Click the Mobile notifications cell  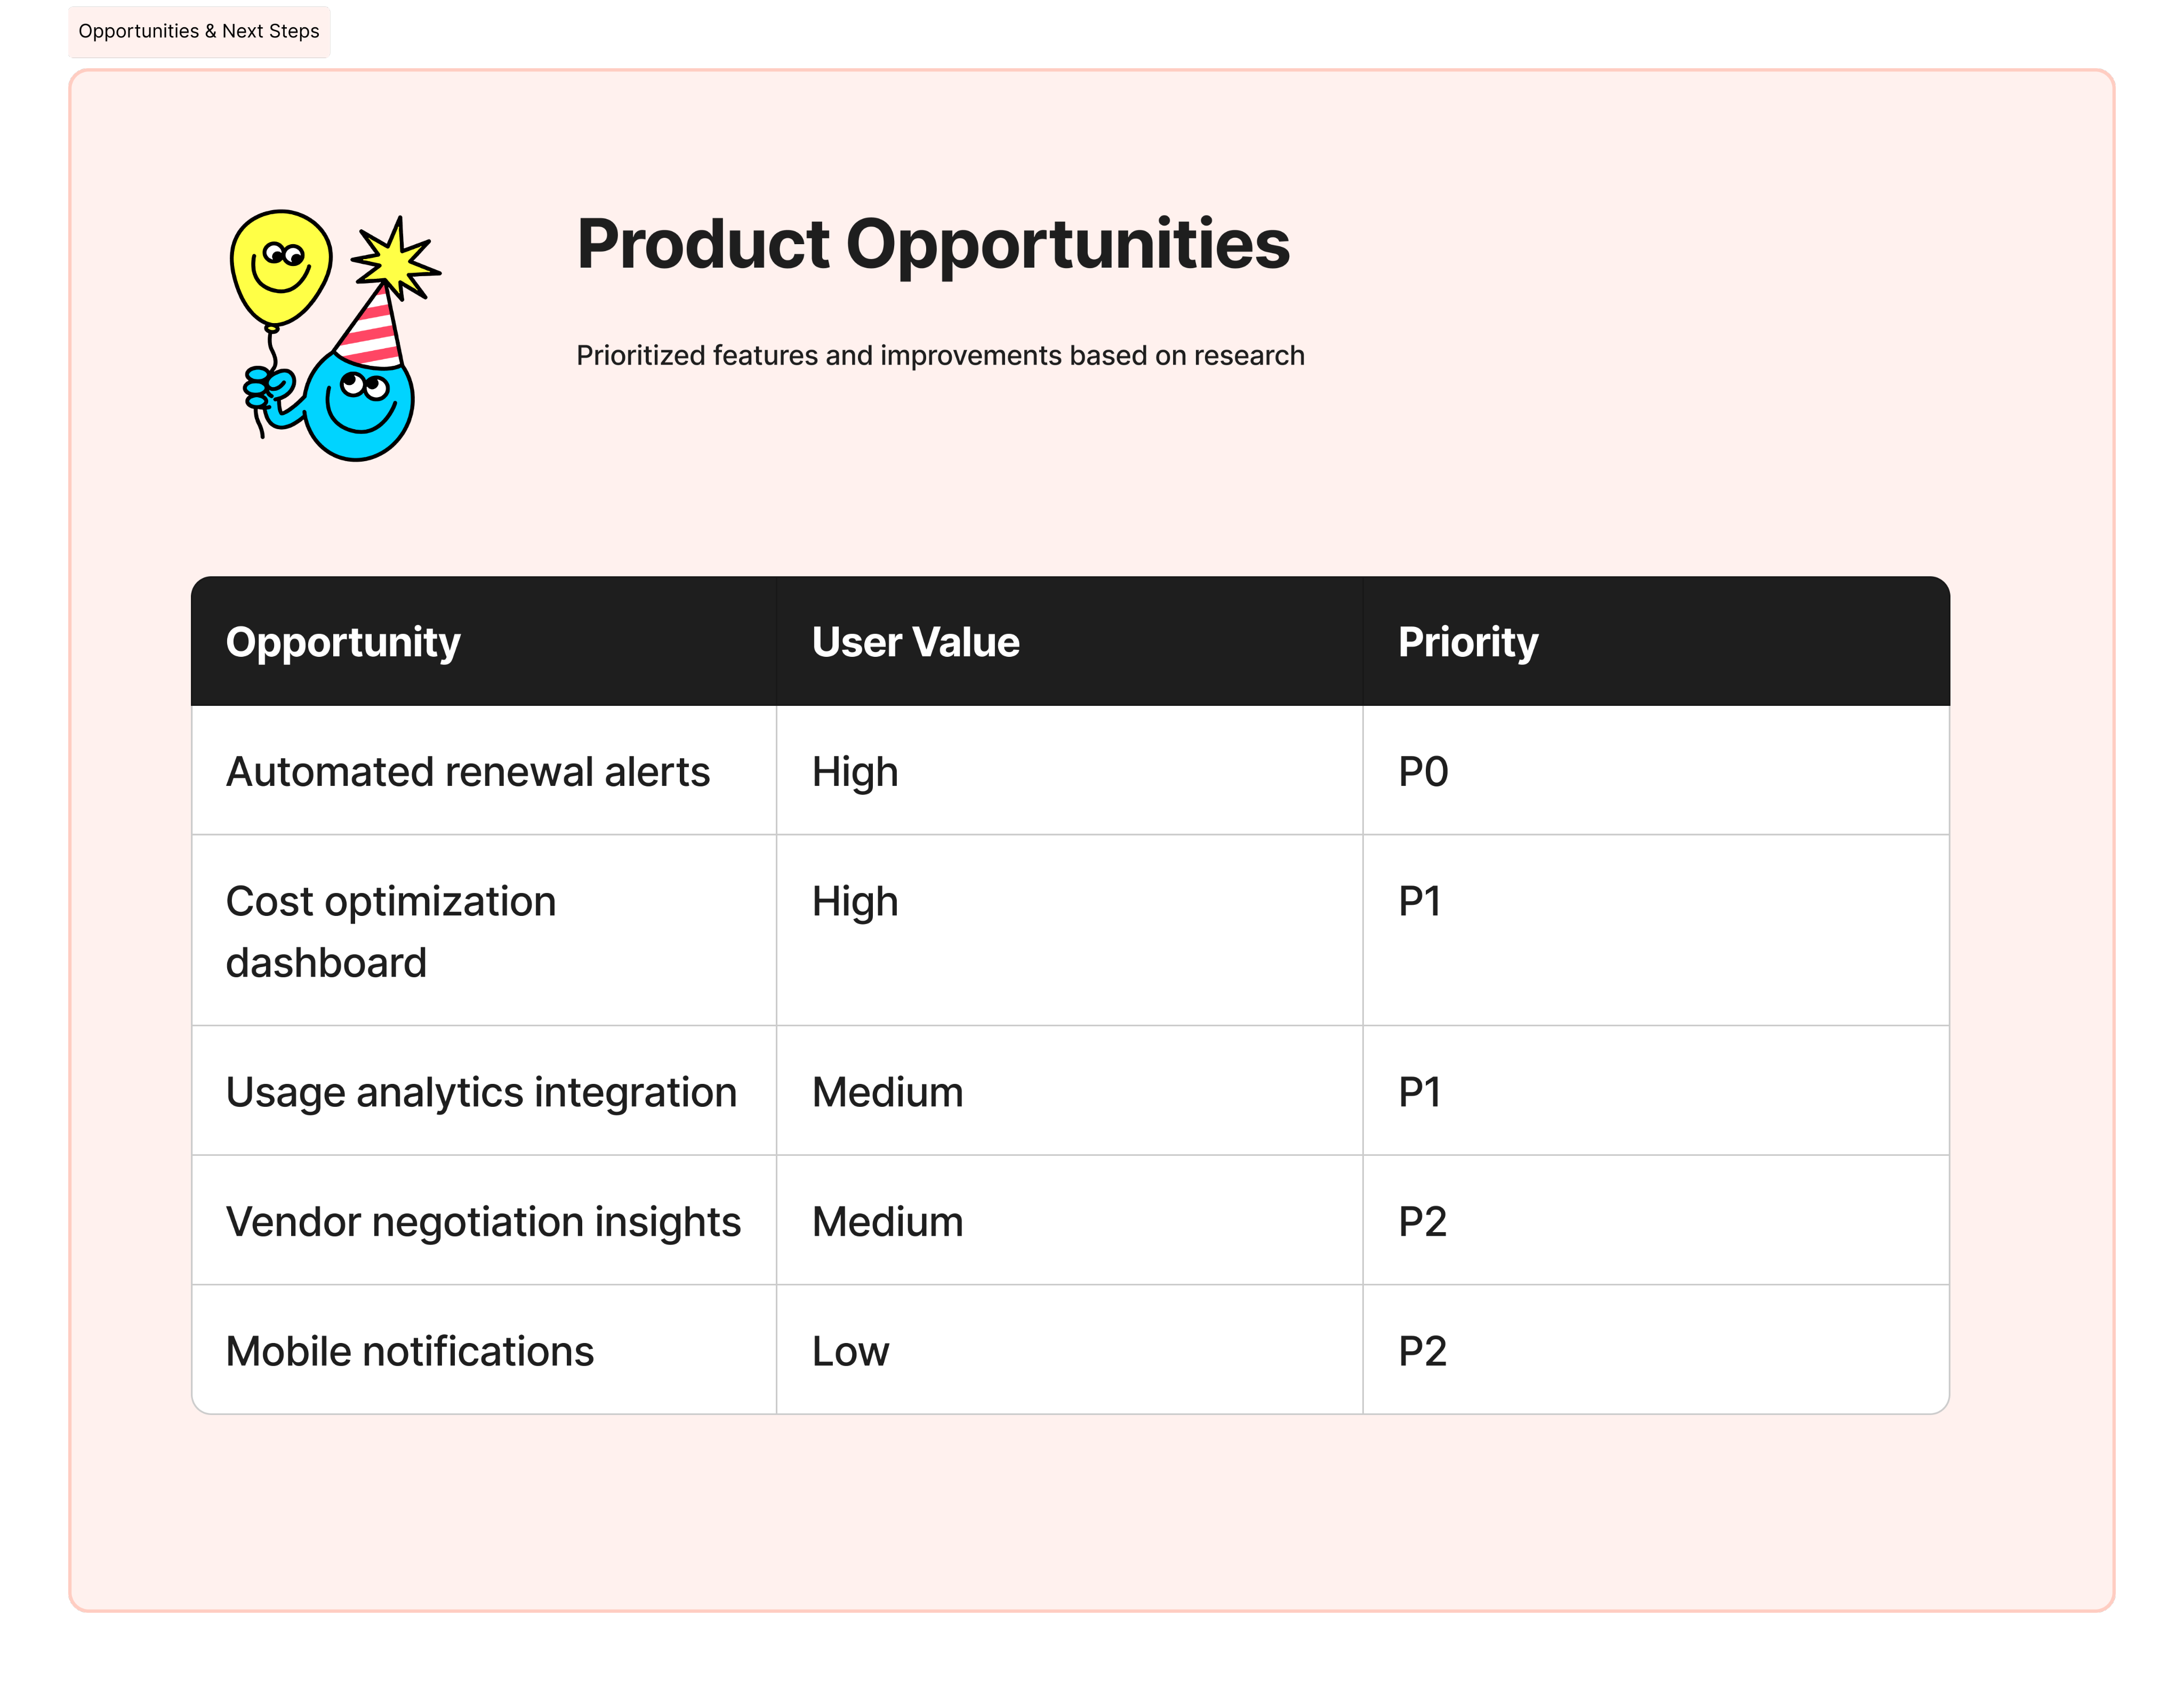click(410, 1351)
